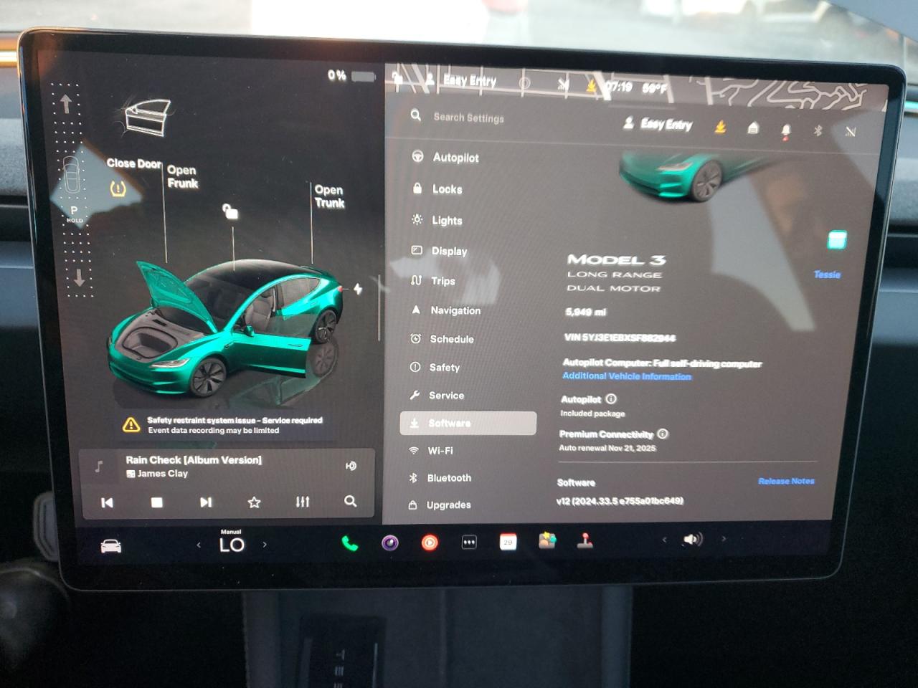Image resolution: width=918 pixels, height=688 pixels.
Task: Open the Phone app from the dock
Action: 350,543
